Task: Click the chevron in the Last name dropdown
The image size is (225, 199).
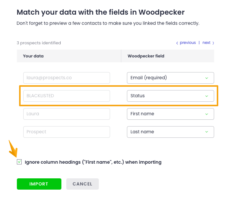Action: click(207, 132)
